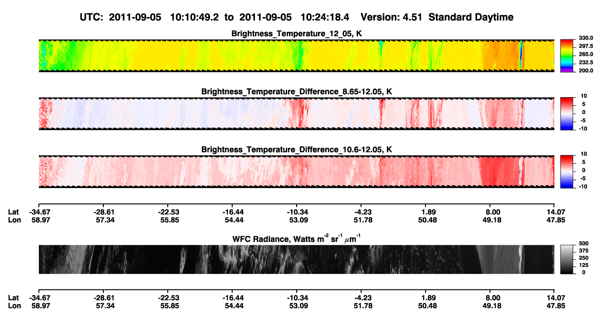Click the -10 tick on the 10.6-12.05 colorbar

(582, 186)
